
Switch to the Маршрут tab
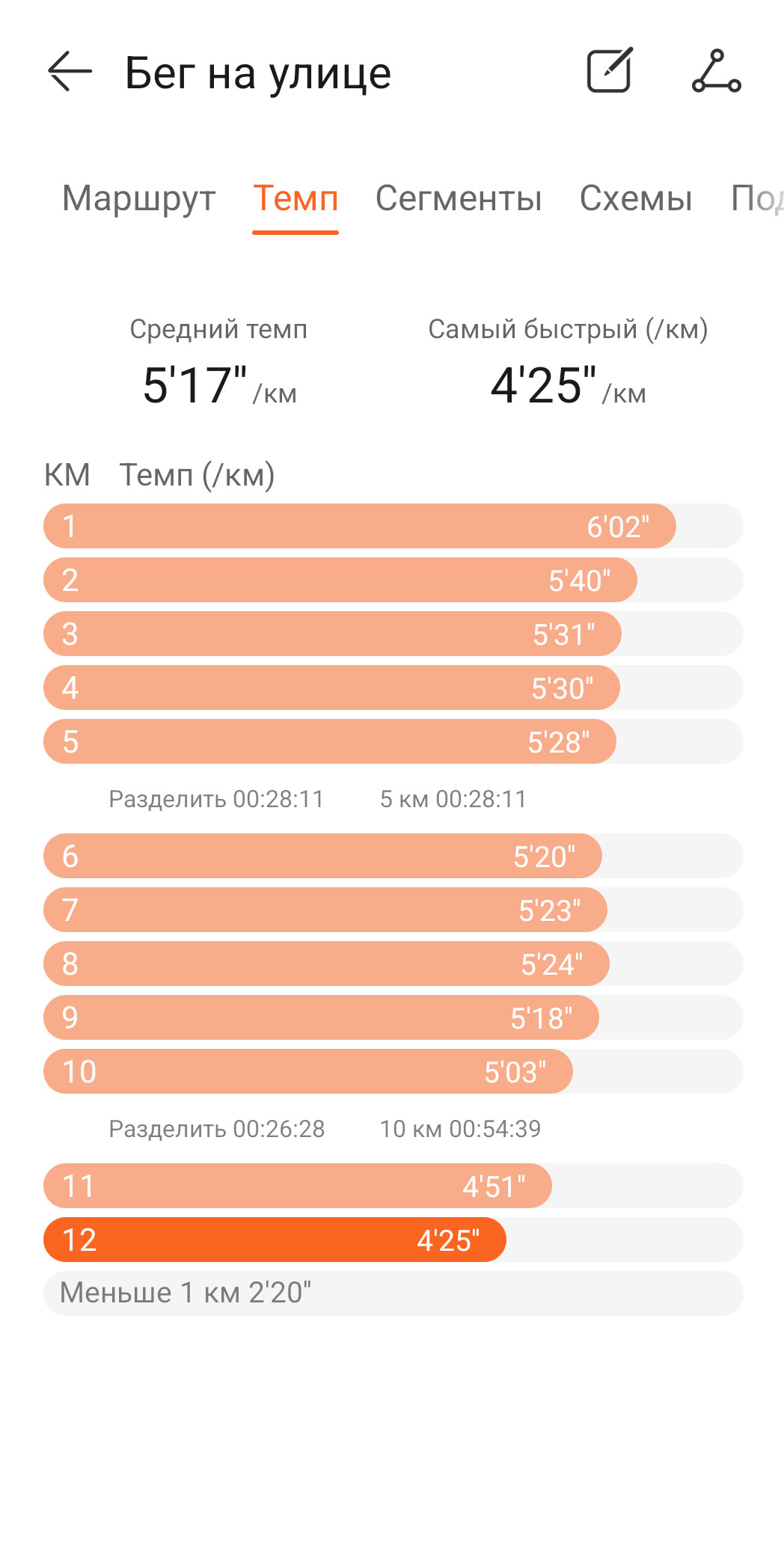[139, 198]
